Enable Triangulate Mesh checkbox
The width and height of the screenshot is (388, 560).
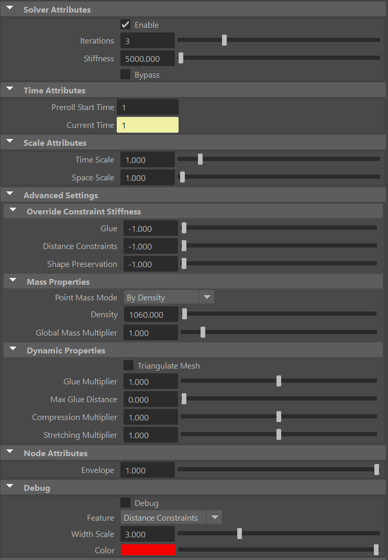click(x=128, y=365)
